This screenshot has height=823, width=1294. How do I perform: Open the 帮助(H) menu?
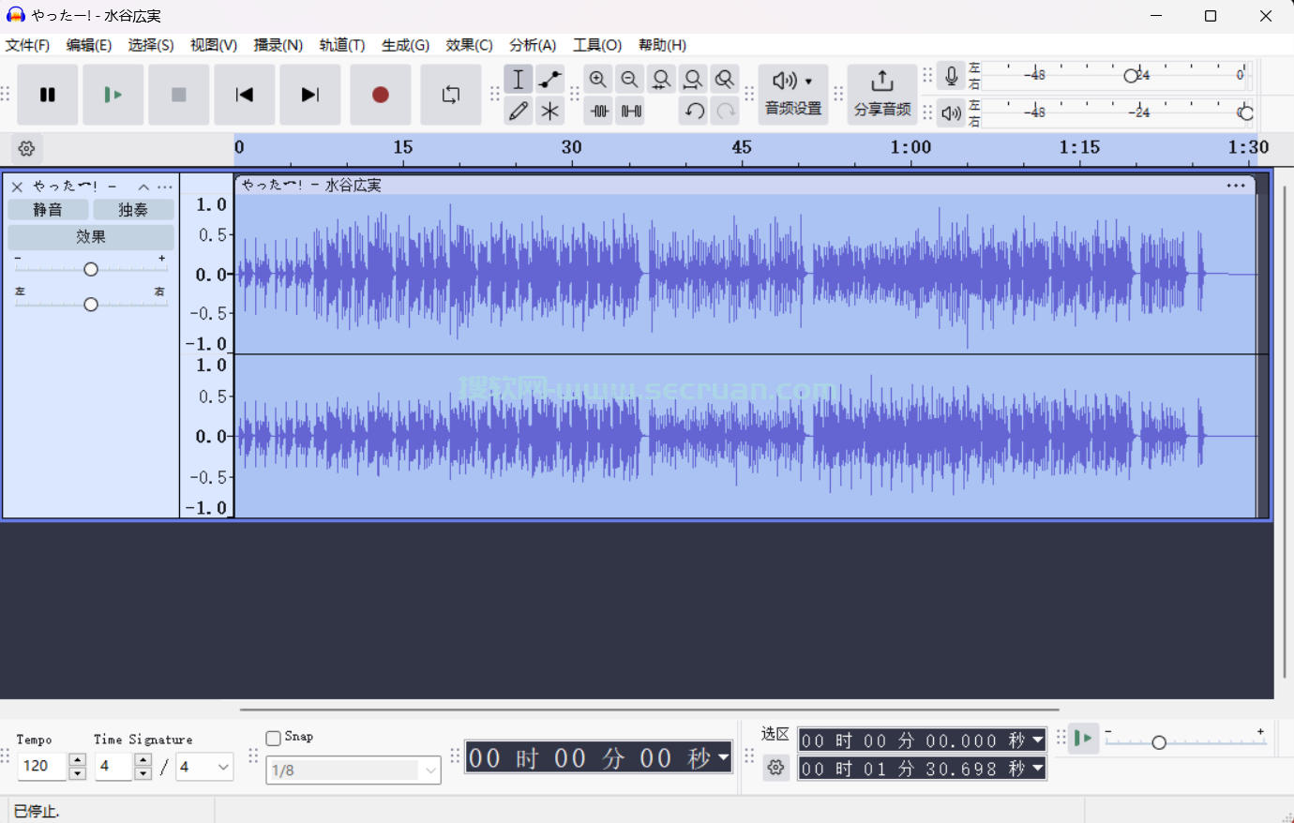662,45
